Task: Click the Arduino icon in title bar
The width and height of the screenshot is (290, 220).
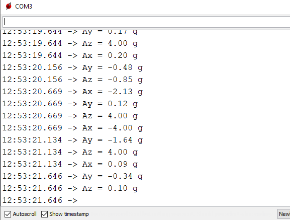Action: coord(9,6)
